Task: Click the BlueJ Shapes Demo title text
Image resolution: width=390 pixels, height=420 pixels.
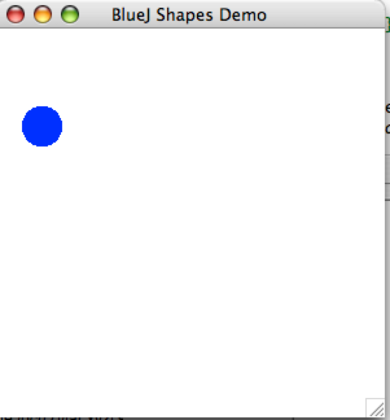Action: click(x=189, y=15)
